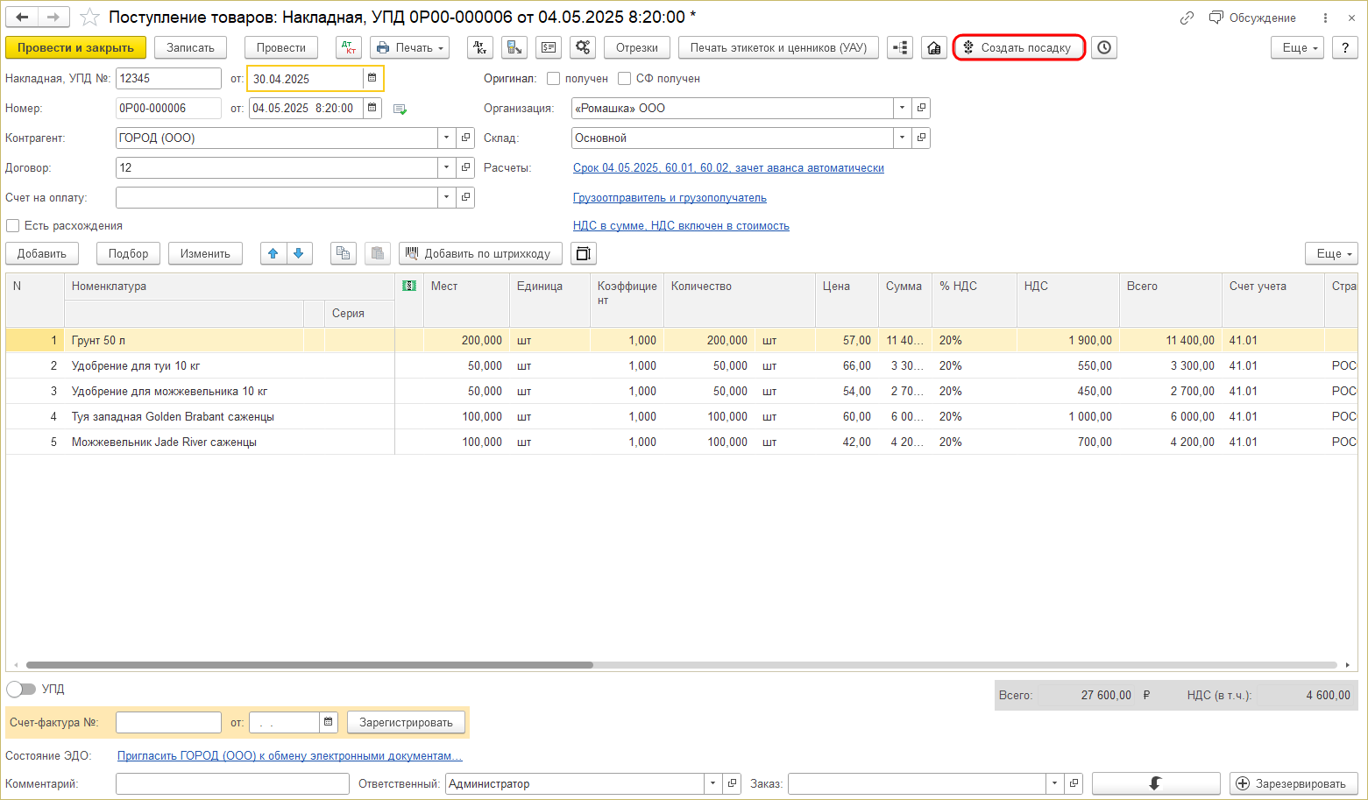Toggle the УПД switch
This screenshot has height=800, width=1368.
pos(21,690)
